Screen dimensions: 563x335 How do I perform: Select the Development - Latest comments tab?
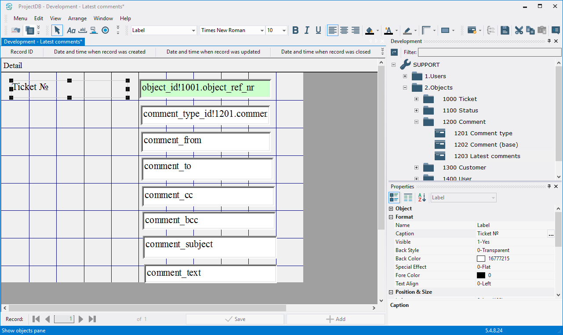43,42
